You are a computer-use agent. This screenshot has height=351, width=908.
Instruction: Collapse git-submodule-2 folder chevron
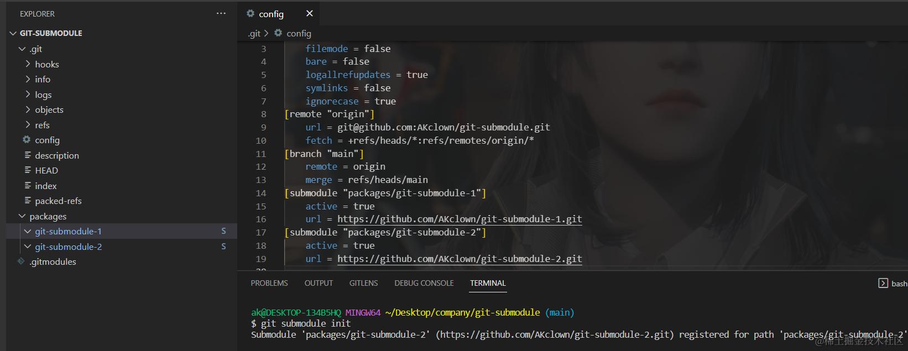point(28,247)
